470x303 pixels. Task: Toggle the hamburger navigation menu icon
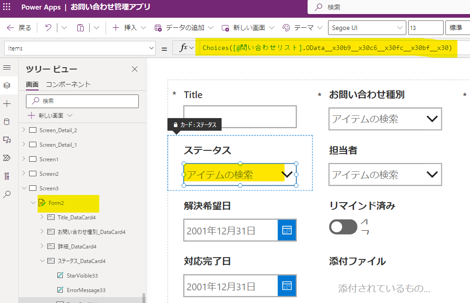(x=7, y=68)
